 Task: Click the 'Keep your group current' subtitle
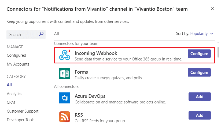(x=68, y=21)
